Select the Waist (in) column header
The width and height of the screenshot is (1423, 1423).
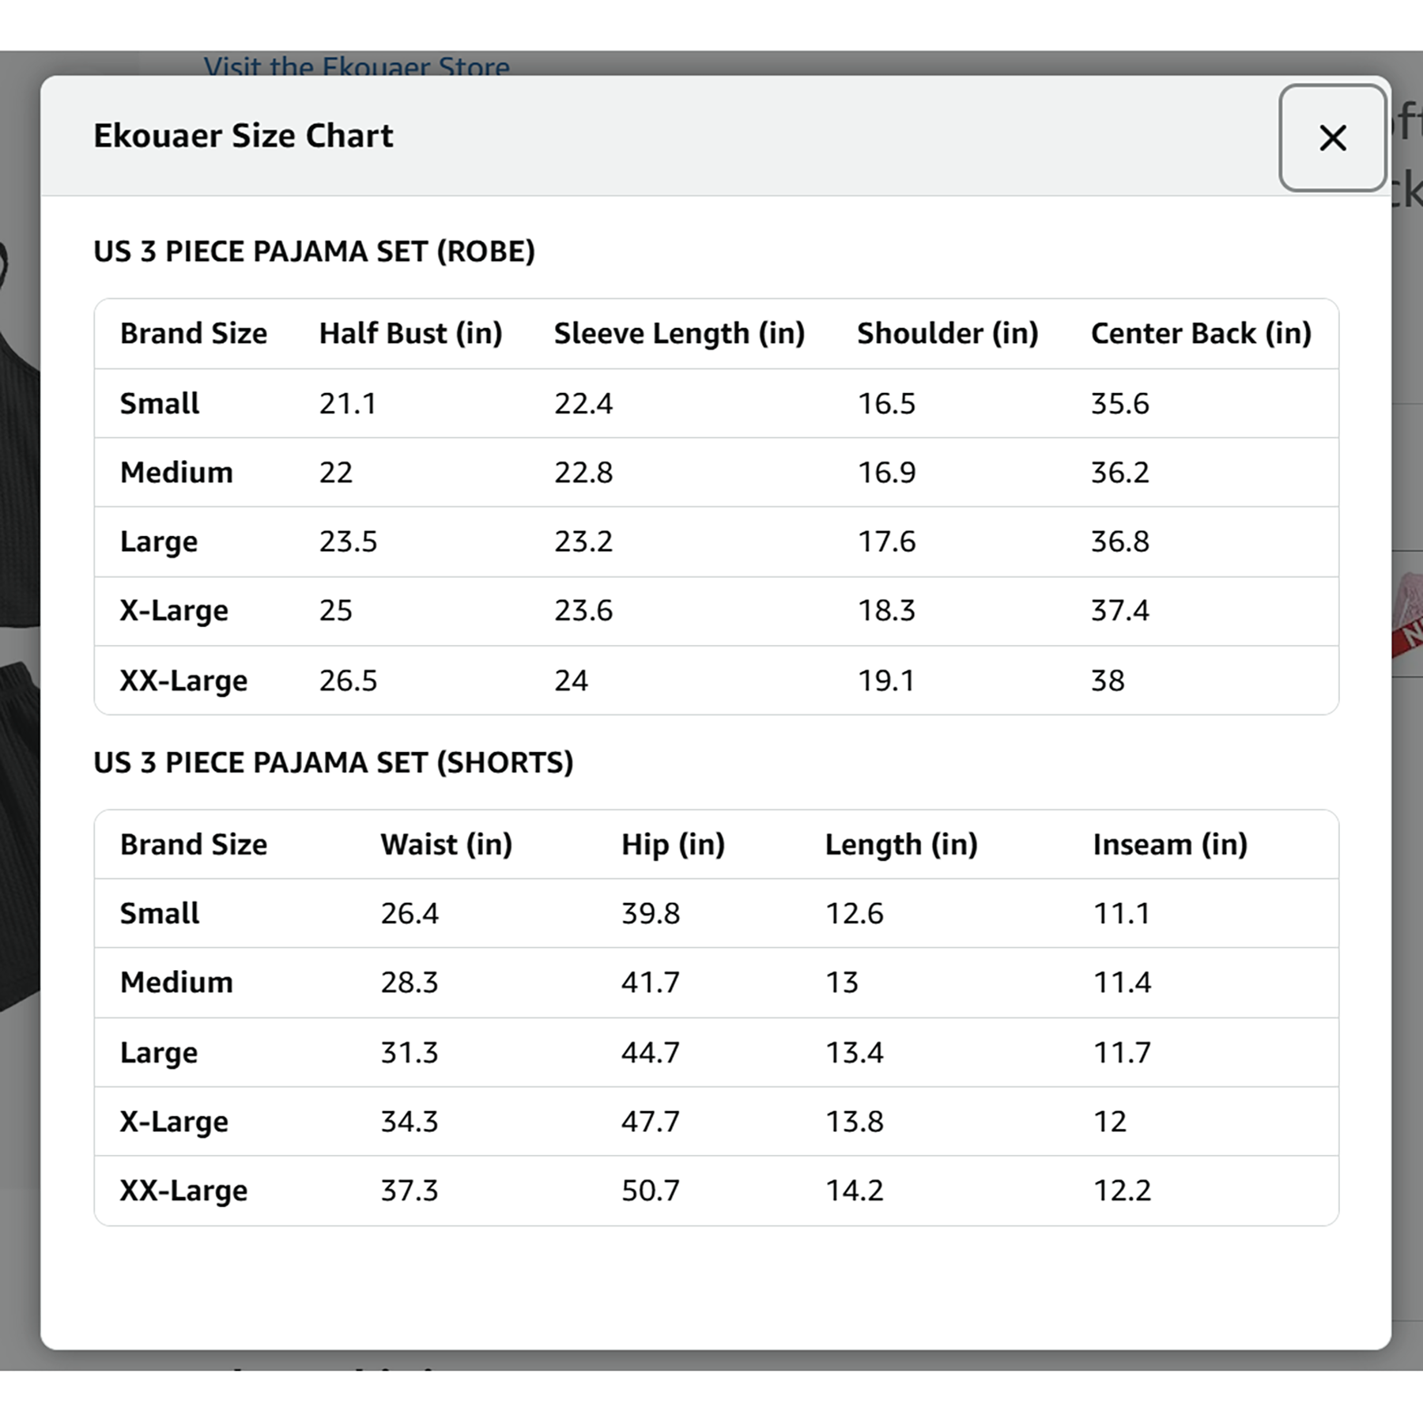[x=446, y=844]
